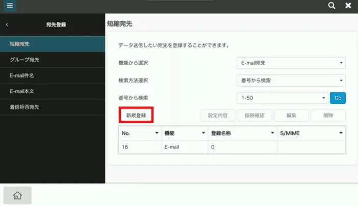Screen dimensions: 358x206
Task: Click the X close icon
Action: coord(348,6)
